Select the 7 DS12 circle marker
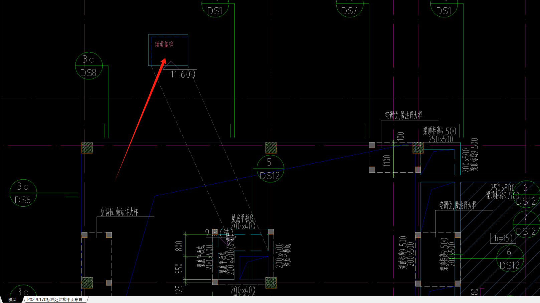The width and height of the screenshot is (540, 303). (x=526, y=224)
